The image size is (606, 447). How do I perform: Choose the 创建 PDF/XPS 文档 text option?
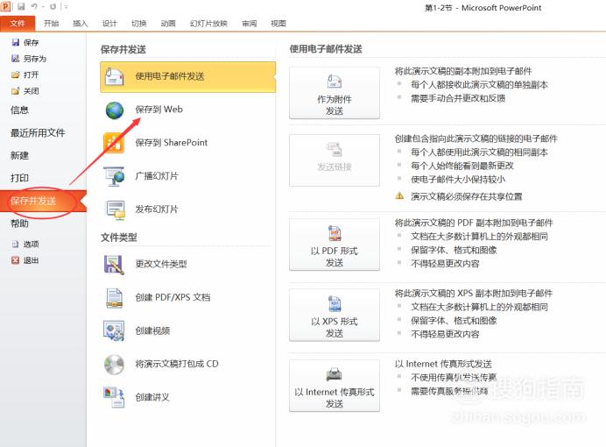(173, 297)
